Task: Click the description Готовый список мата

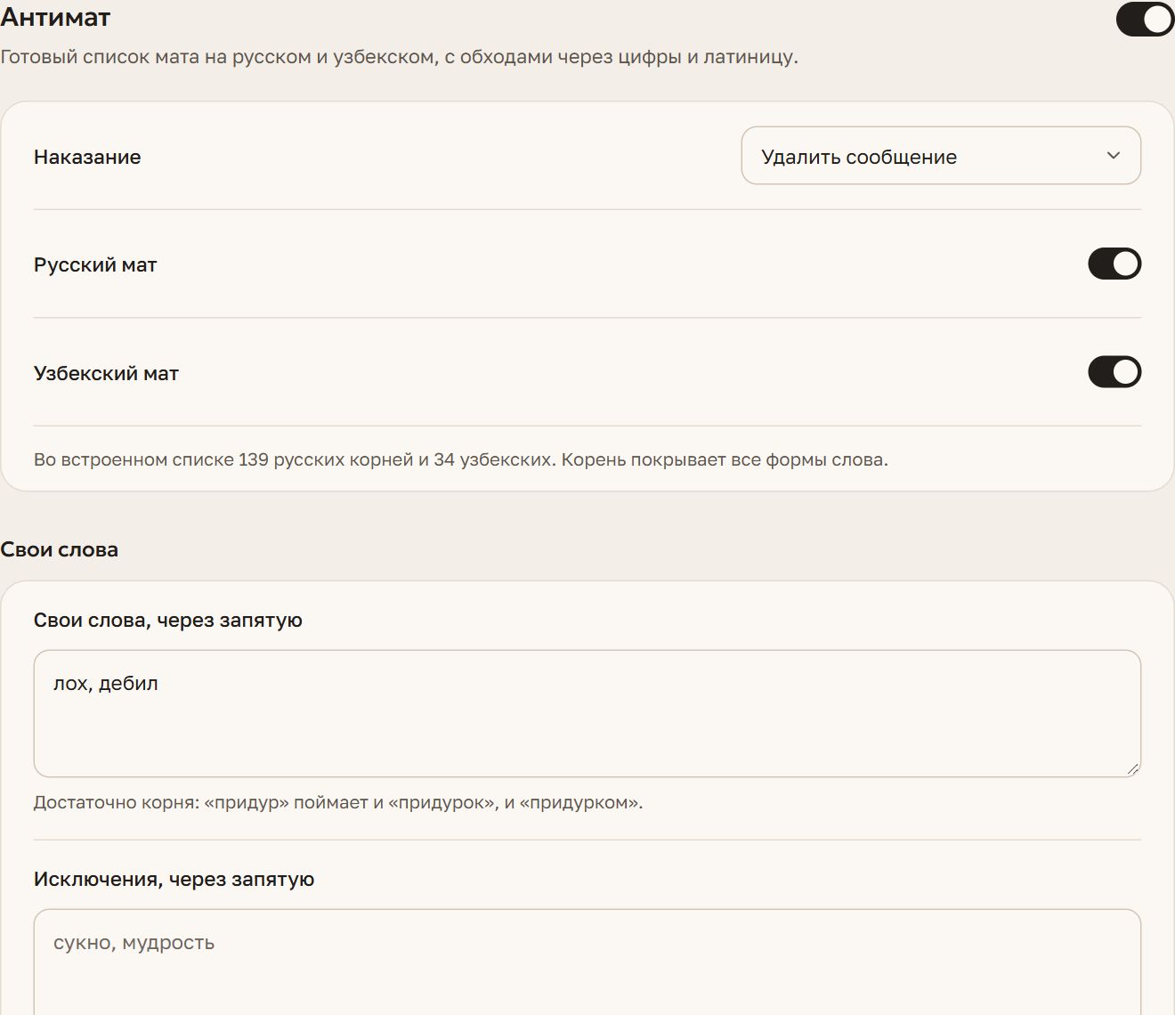Action: 399,57
